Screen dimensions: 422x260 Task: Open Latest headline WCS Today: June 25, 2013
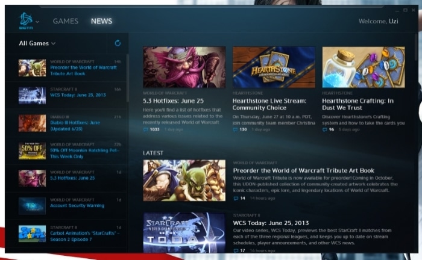tap(271, 223)
